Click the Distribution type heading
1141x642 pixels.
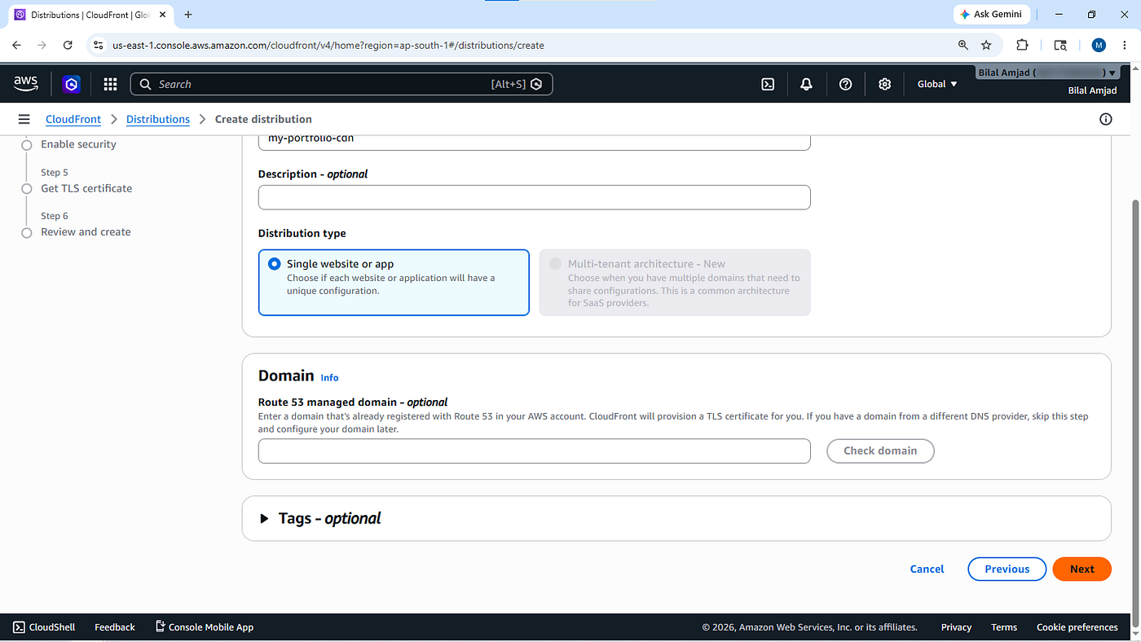pos(302,233)
